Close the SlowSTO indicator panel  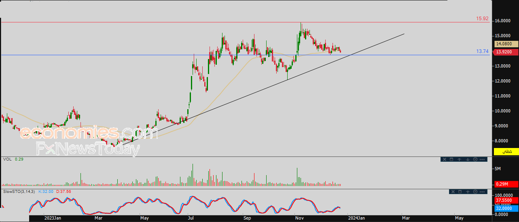coord(453,192)
